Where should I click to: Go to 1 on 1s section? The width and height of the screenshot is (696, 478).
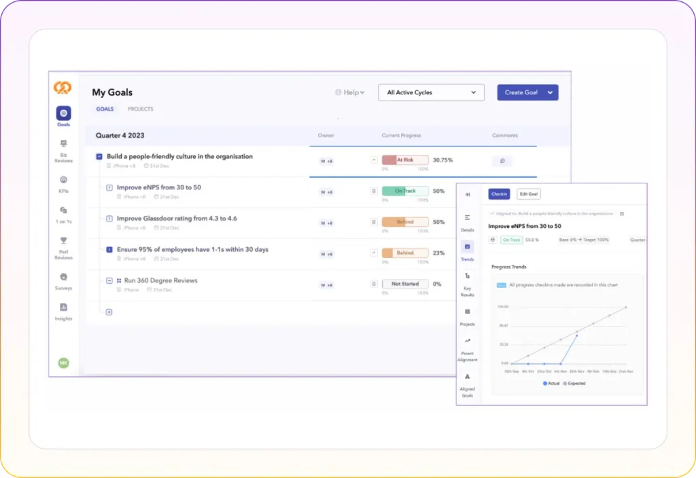tap(63, 210)
